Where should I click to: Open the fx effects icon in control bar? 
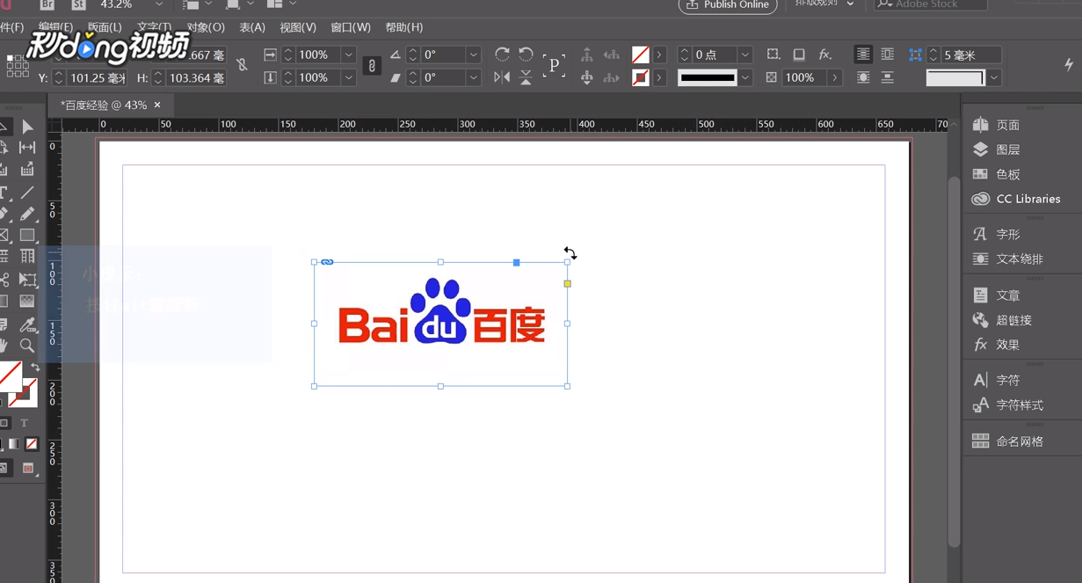825,55
